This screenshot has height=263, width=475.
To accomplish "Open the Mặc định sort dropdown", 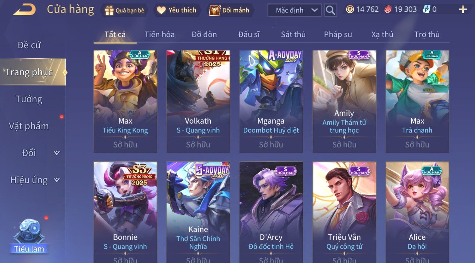I will pos(295,10).
